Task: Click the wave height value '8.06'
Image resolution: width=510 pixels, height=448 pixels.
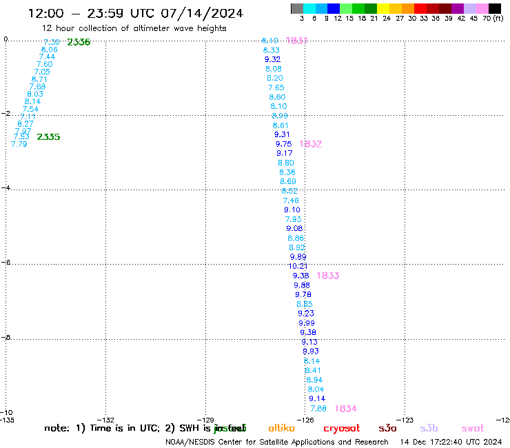Action: coord(49,50)
